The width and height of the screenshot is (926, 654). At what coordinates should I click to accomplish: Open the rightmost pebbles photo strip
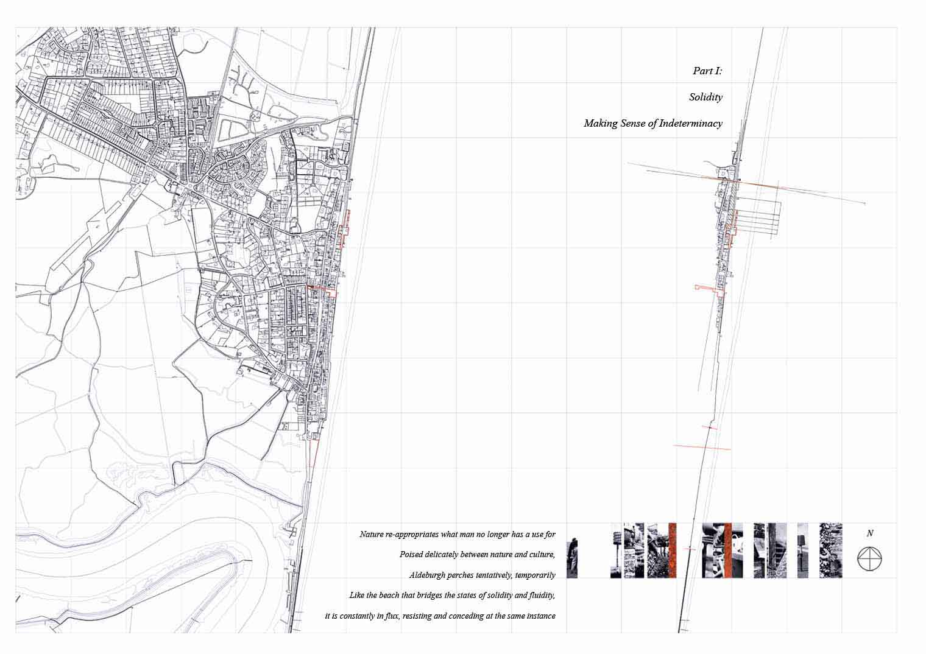[830, 550]
